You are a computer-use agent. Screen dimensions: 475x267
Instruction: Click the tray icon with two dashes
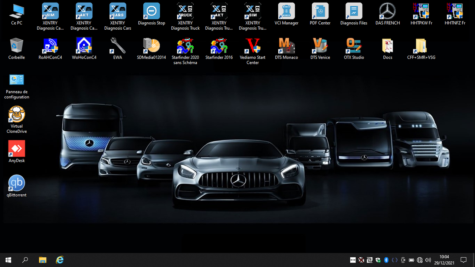353,260
